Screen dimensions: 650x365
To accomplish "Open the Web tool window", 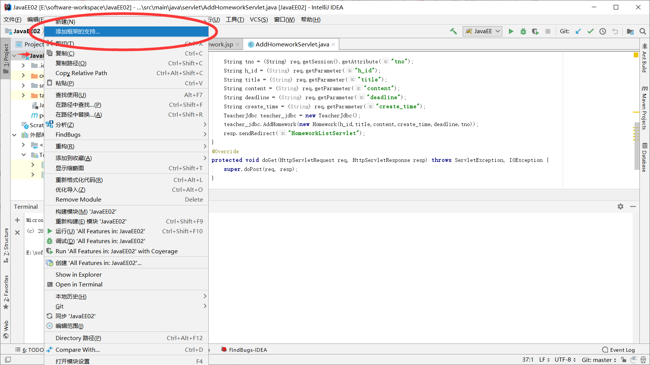I will click(6, 330).
